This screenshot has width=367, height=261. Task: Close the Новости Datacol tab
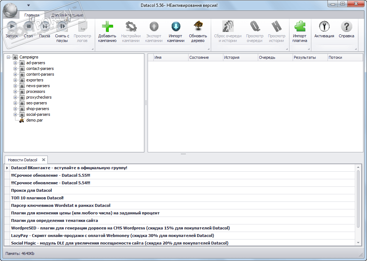[x=43, y=160]
